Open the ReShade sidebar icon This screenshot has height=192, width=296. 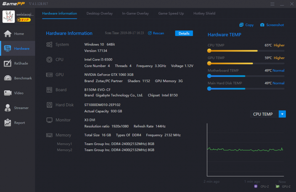8,63
